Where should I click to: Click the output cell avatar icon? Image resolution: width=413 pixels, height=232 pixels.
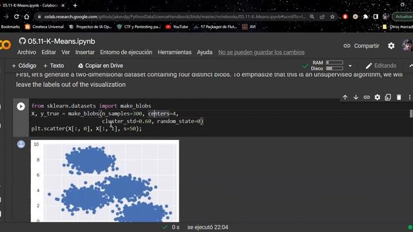coord(21,144)
